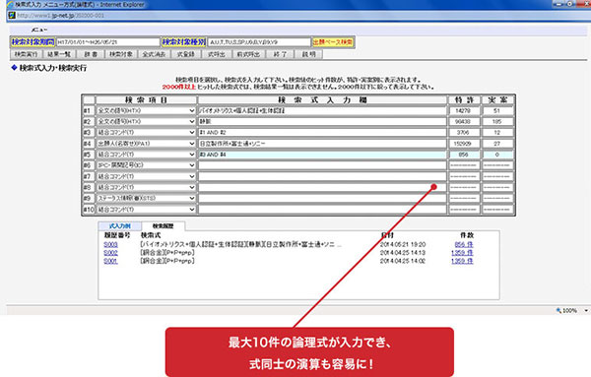Open the 1359 件 link in the S002 row
The height and width of the screenshot is (377, 591).
tap(462, 253)
